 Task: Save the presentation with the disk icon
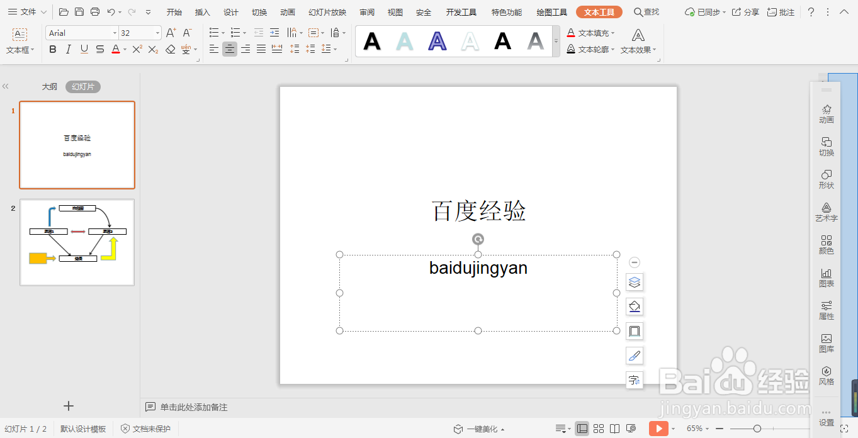click(79, 12)
